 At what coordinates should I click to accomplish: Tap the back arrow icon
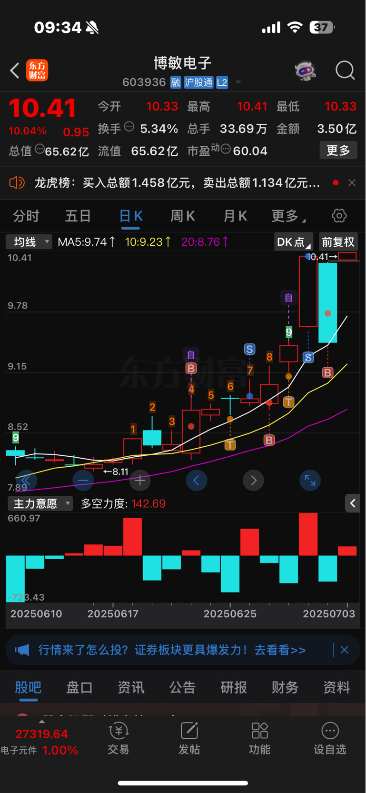pyautogui.click(x=15, y=70)
